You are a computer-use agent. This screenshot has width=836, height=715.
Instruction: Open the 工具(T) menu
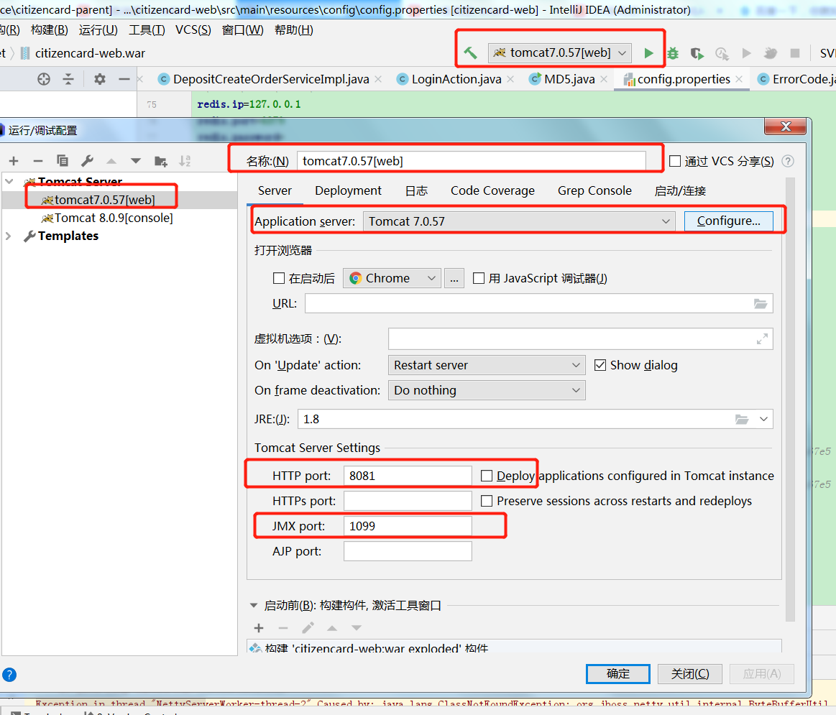pyautogui.click(x=147, y=30)
